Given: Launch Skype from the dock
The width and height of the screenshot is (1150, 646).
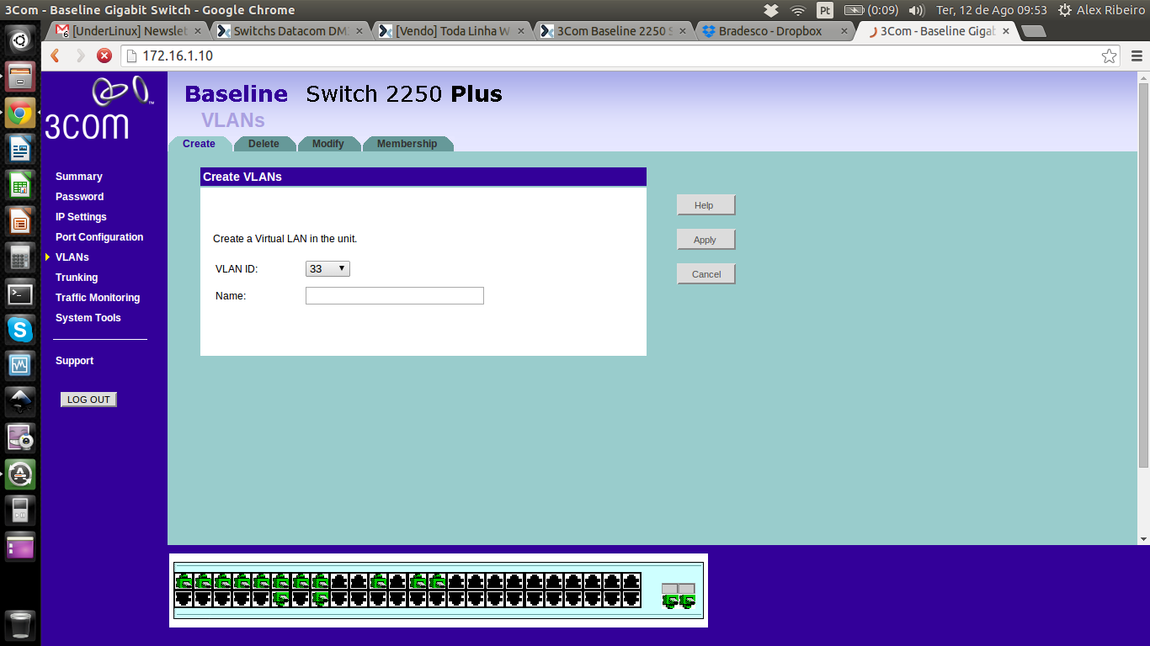Looking at the screenshot, I should point(20,330).
